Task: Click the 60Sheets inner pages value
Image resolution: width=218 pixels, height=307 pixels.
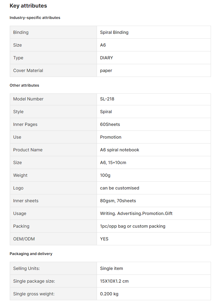Action: point(110,124)
